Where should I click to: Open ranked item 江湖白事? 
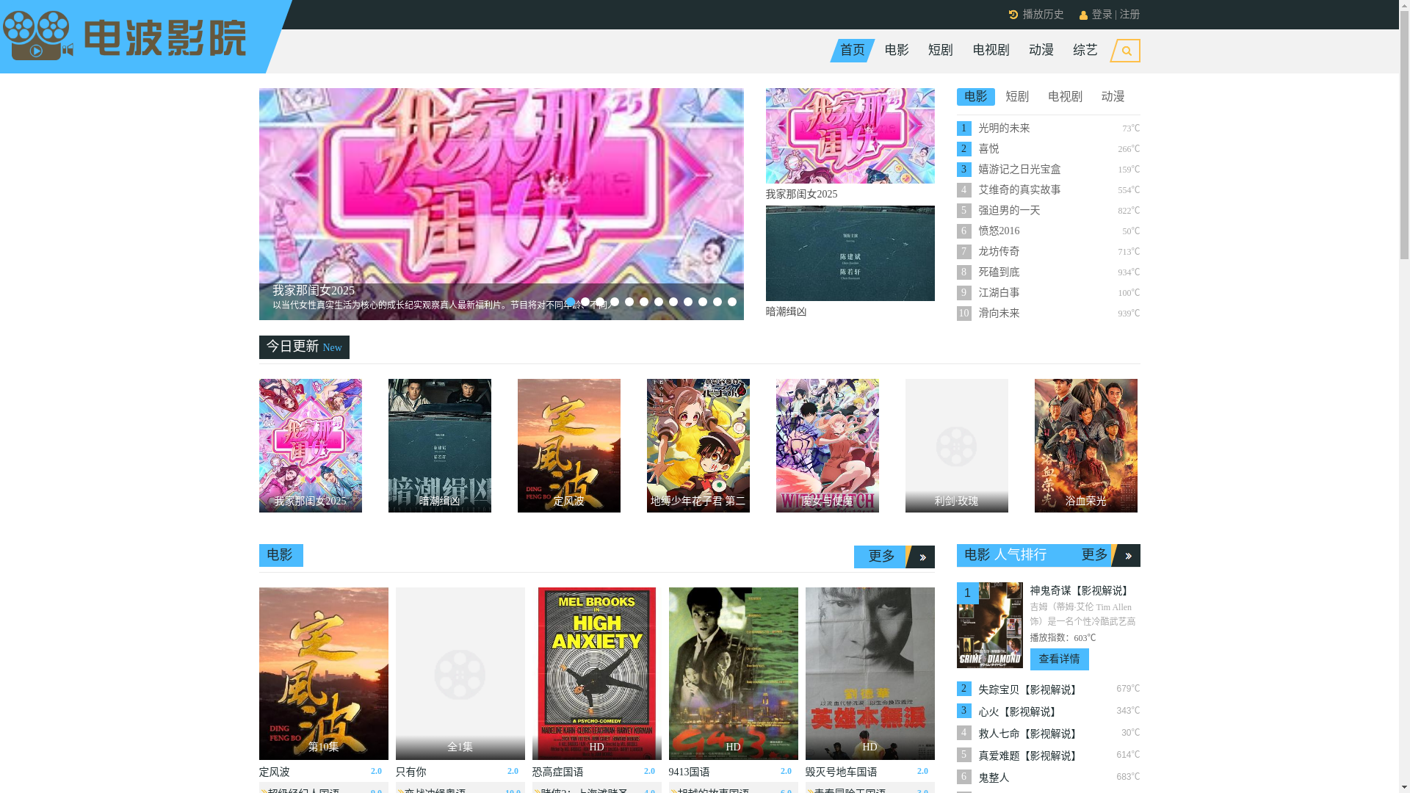pos(999,293)
